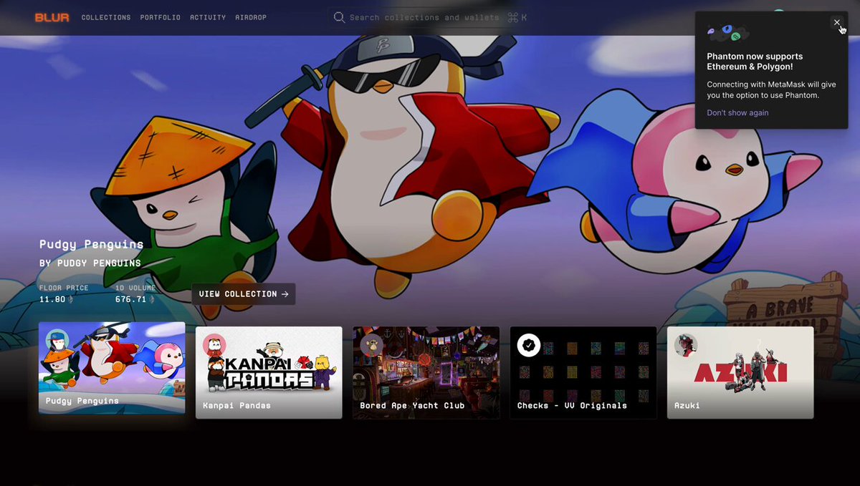This screenshot has height=486, width=860.
Task: Click the Pudgy Penguins card avatar icon
Action: coord(57,341)
